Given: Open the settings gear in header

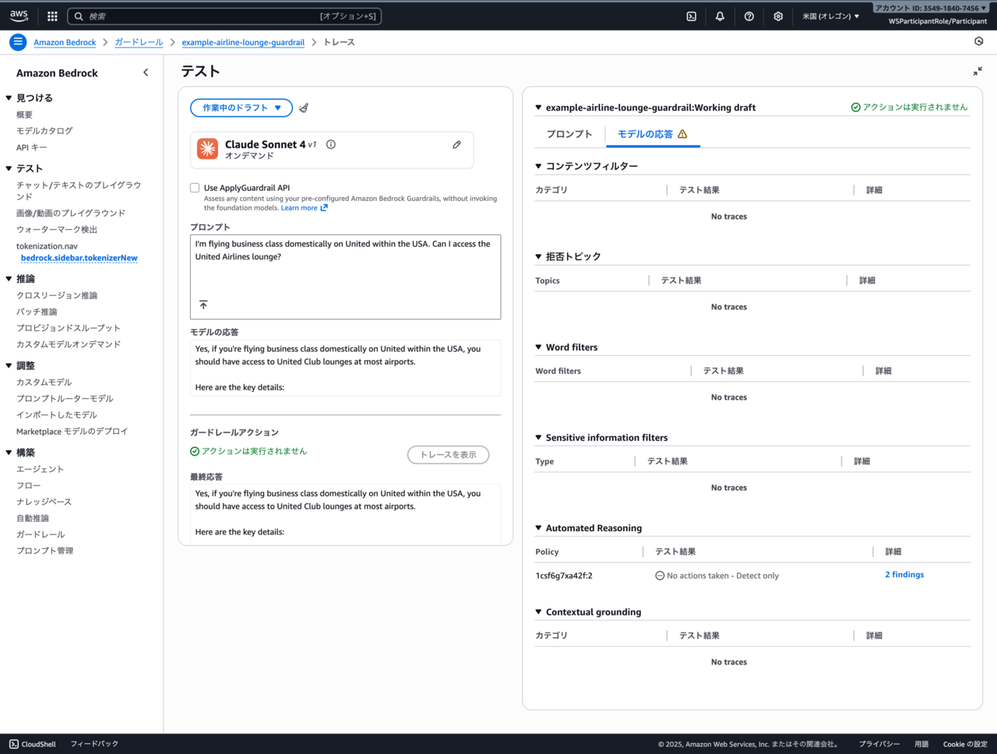Looking at the screenshot, I should [777, 16].
